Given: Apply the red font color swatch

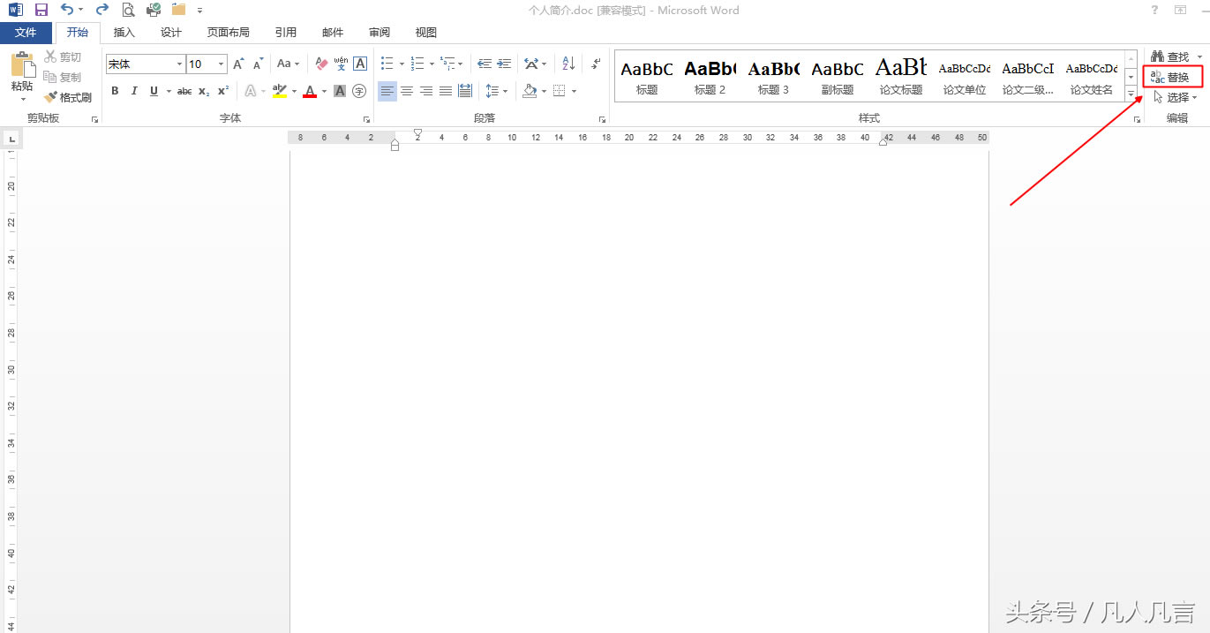Looking at the screenshot, I should click(310, 91).
